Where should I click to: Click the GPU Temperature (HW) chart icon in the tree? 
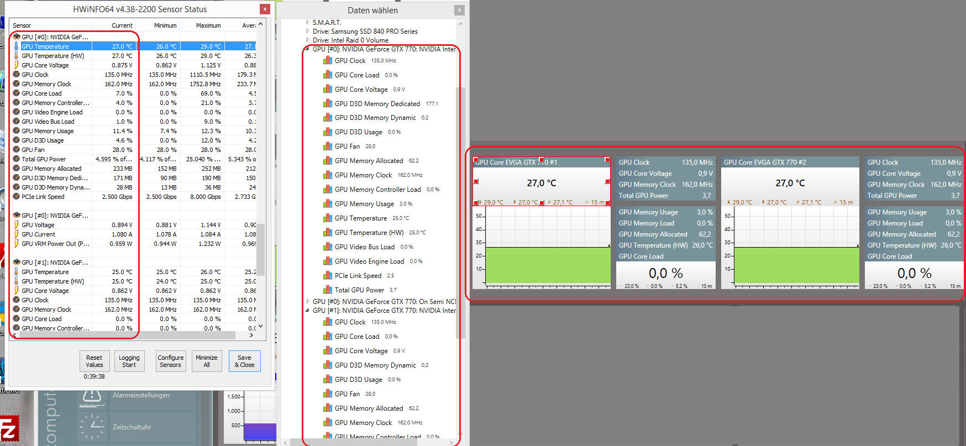328,232
